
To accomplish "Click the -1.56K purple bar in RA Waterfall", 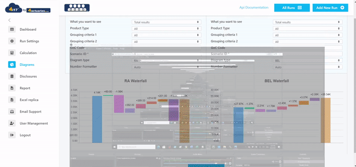I will tap(119, 104).
